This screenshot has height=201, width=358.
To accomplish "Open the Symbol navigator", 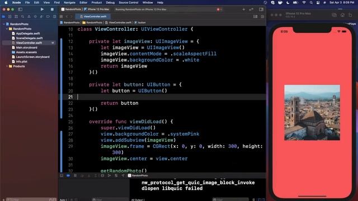I will (16, 16).
